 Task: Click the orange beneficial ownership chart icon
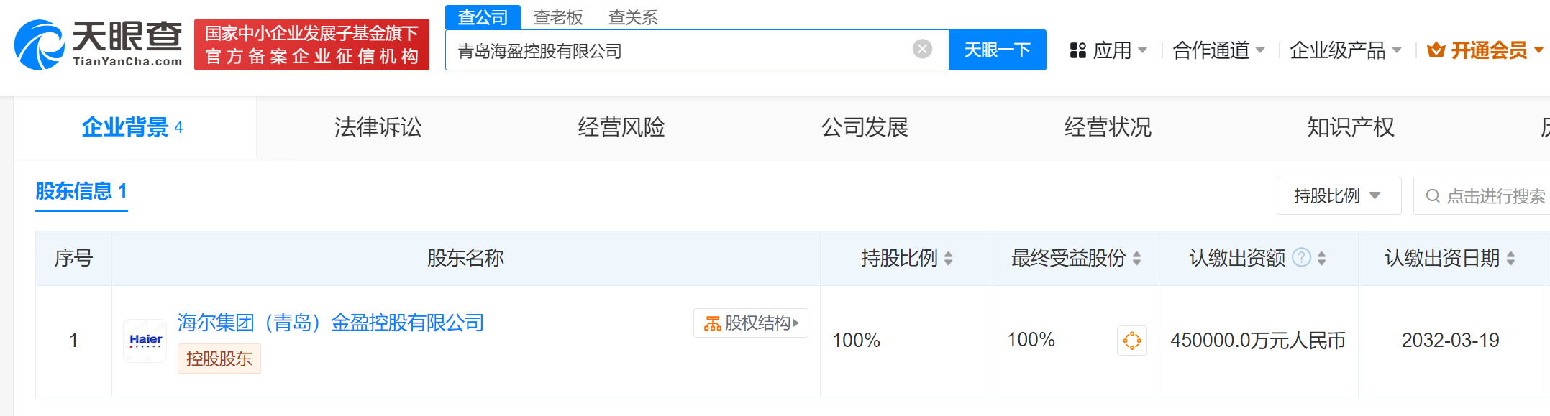1131,341
